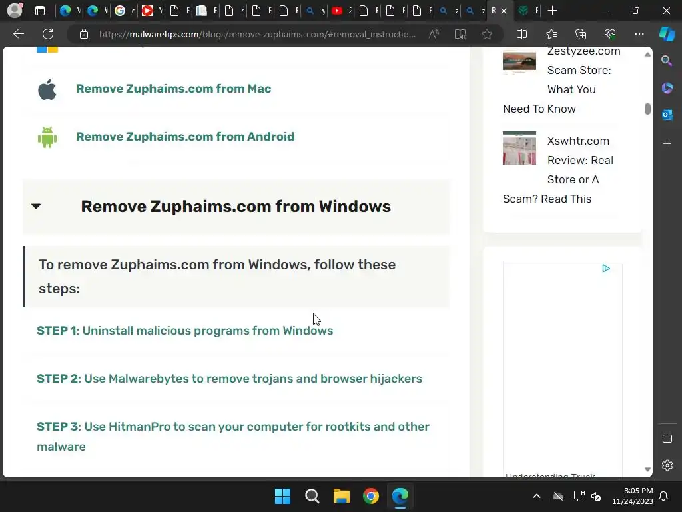Open a new browser tab
682x512 pixels.
click(552, 11)
